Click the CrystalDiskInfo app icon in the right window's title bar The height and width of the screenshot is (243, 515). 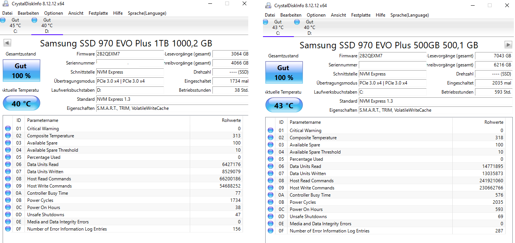pos(268,5)
